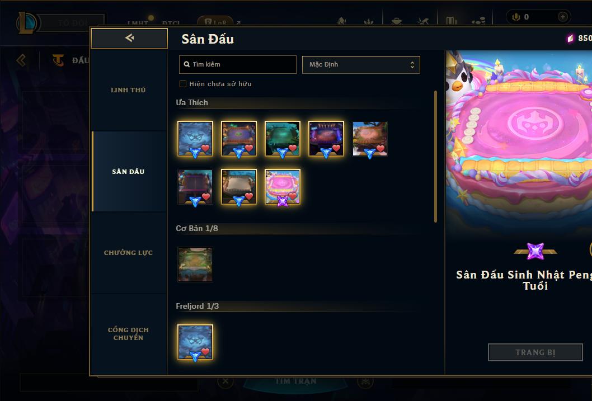Click the plus icon in top bar
Viewport: 592px width, 401px height.
click(x=562, y=17)
